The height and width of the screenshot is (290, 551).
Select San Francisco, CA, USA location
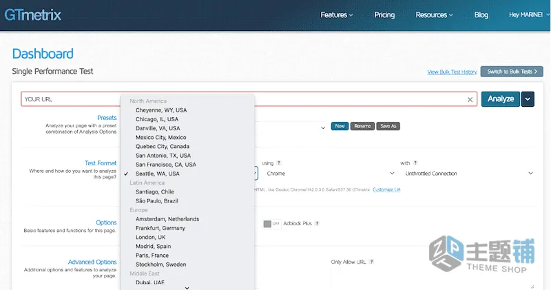point(166,165)
